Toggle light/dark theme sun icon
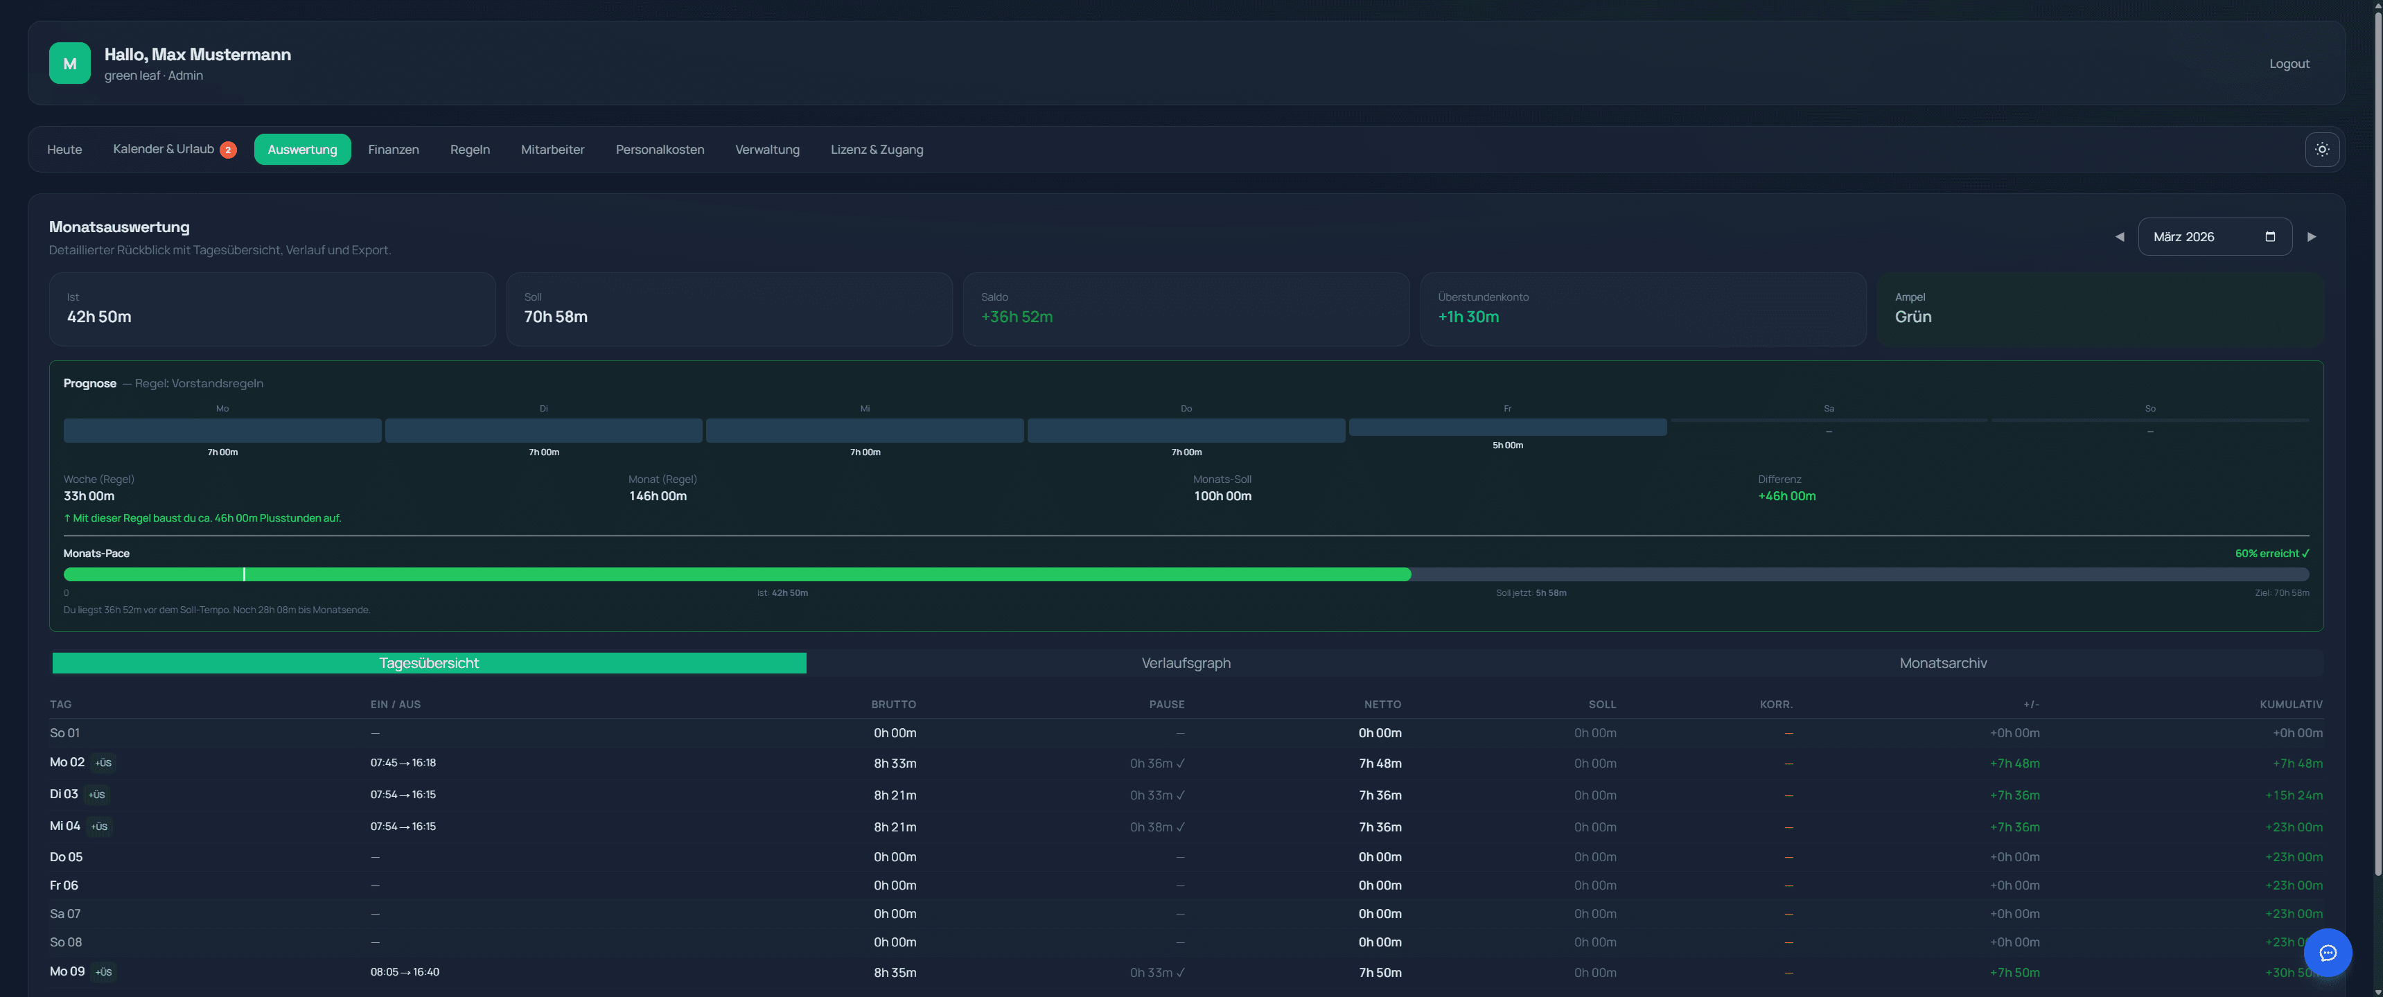Image resolution: width=2383 pixels, height=997 pixels. pyautogui.click(x=2321, y=149)
